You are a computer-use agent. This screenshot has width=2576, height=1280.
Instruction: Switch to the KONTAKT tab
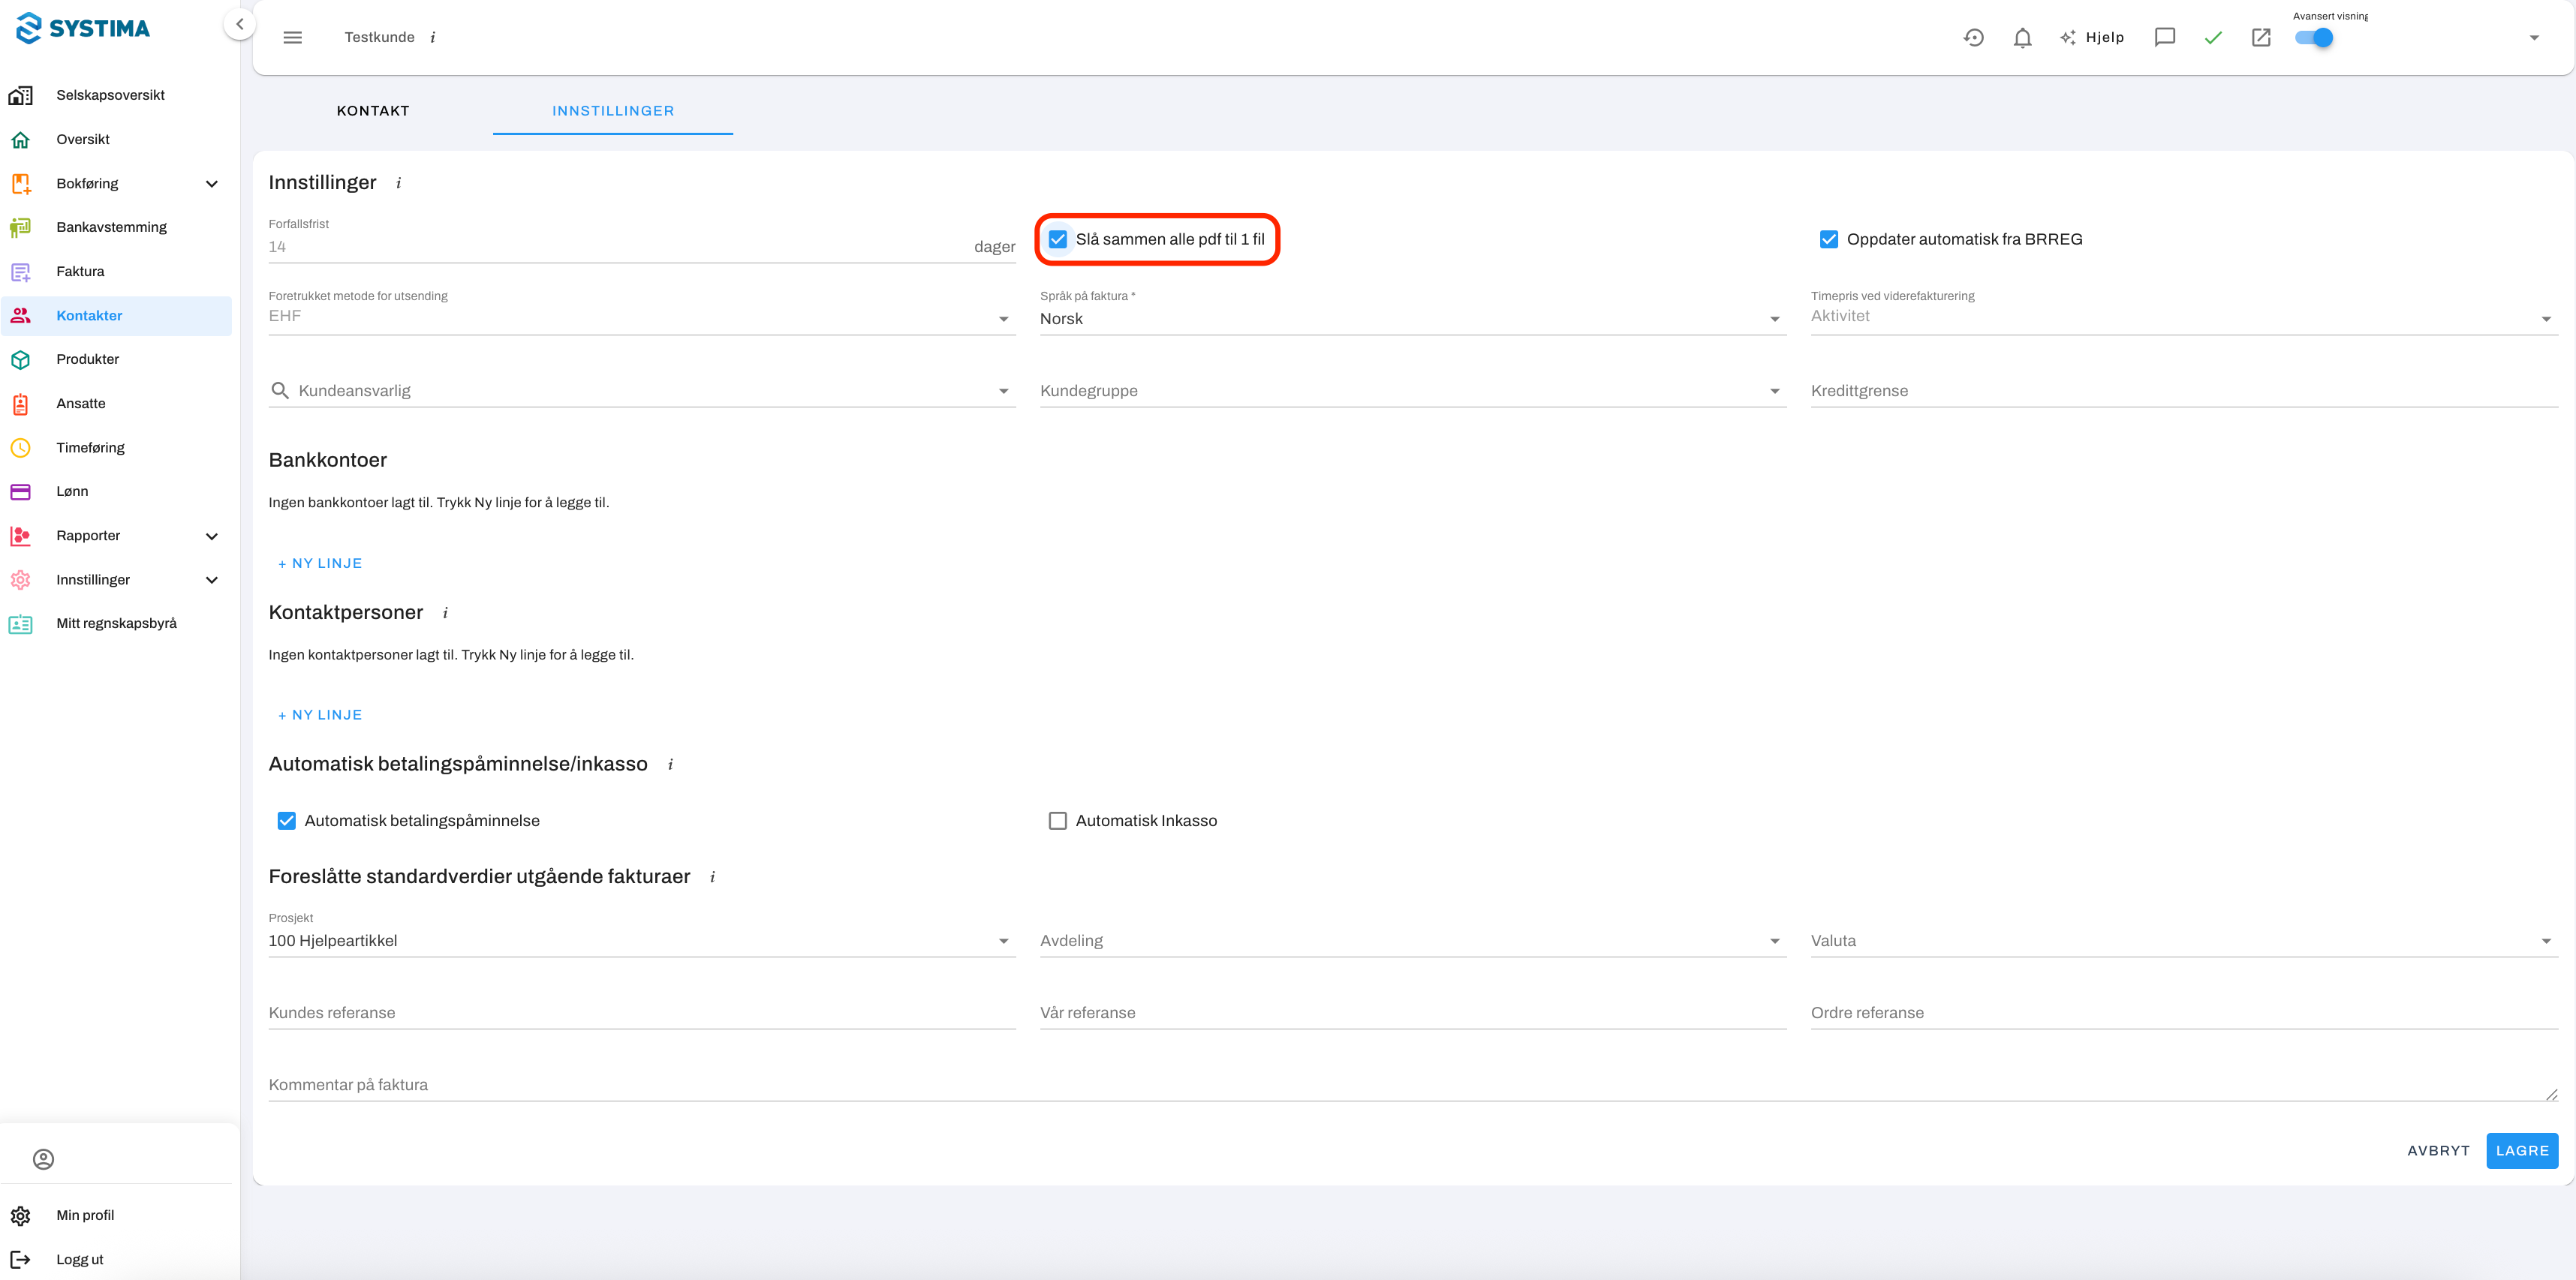373,111
